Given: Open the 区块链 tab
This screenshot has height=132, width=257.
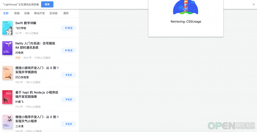Looking at the screenshot, I should point(53,13).
